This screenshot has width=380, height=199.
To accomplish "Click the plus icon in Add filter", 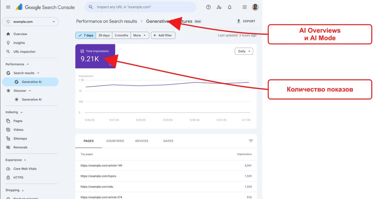I will (155, 35).
